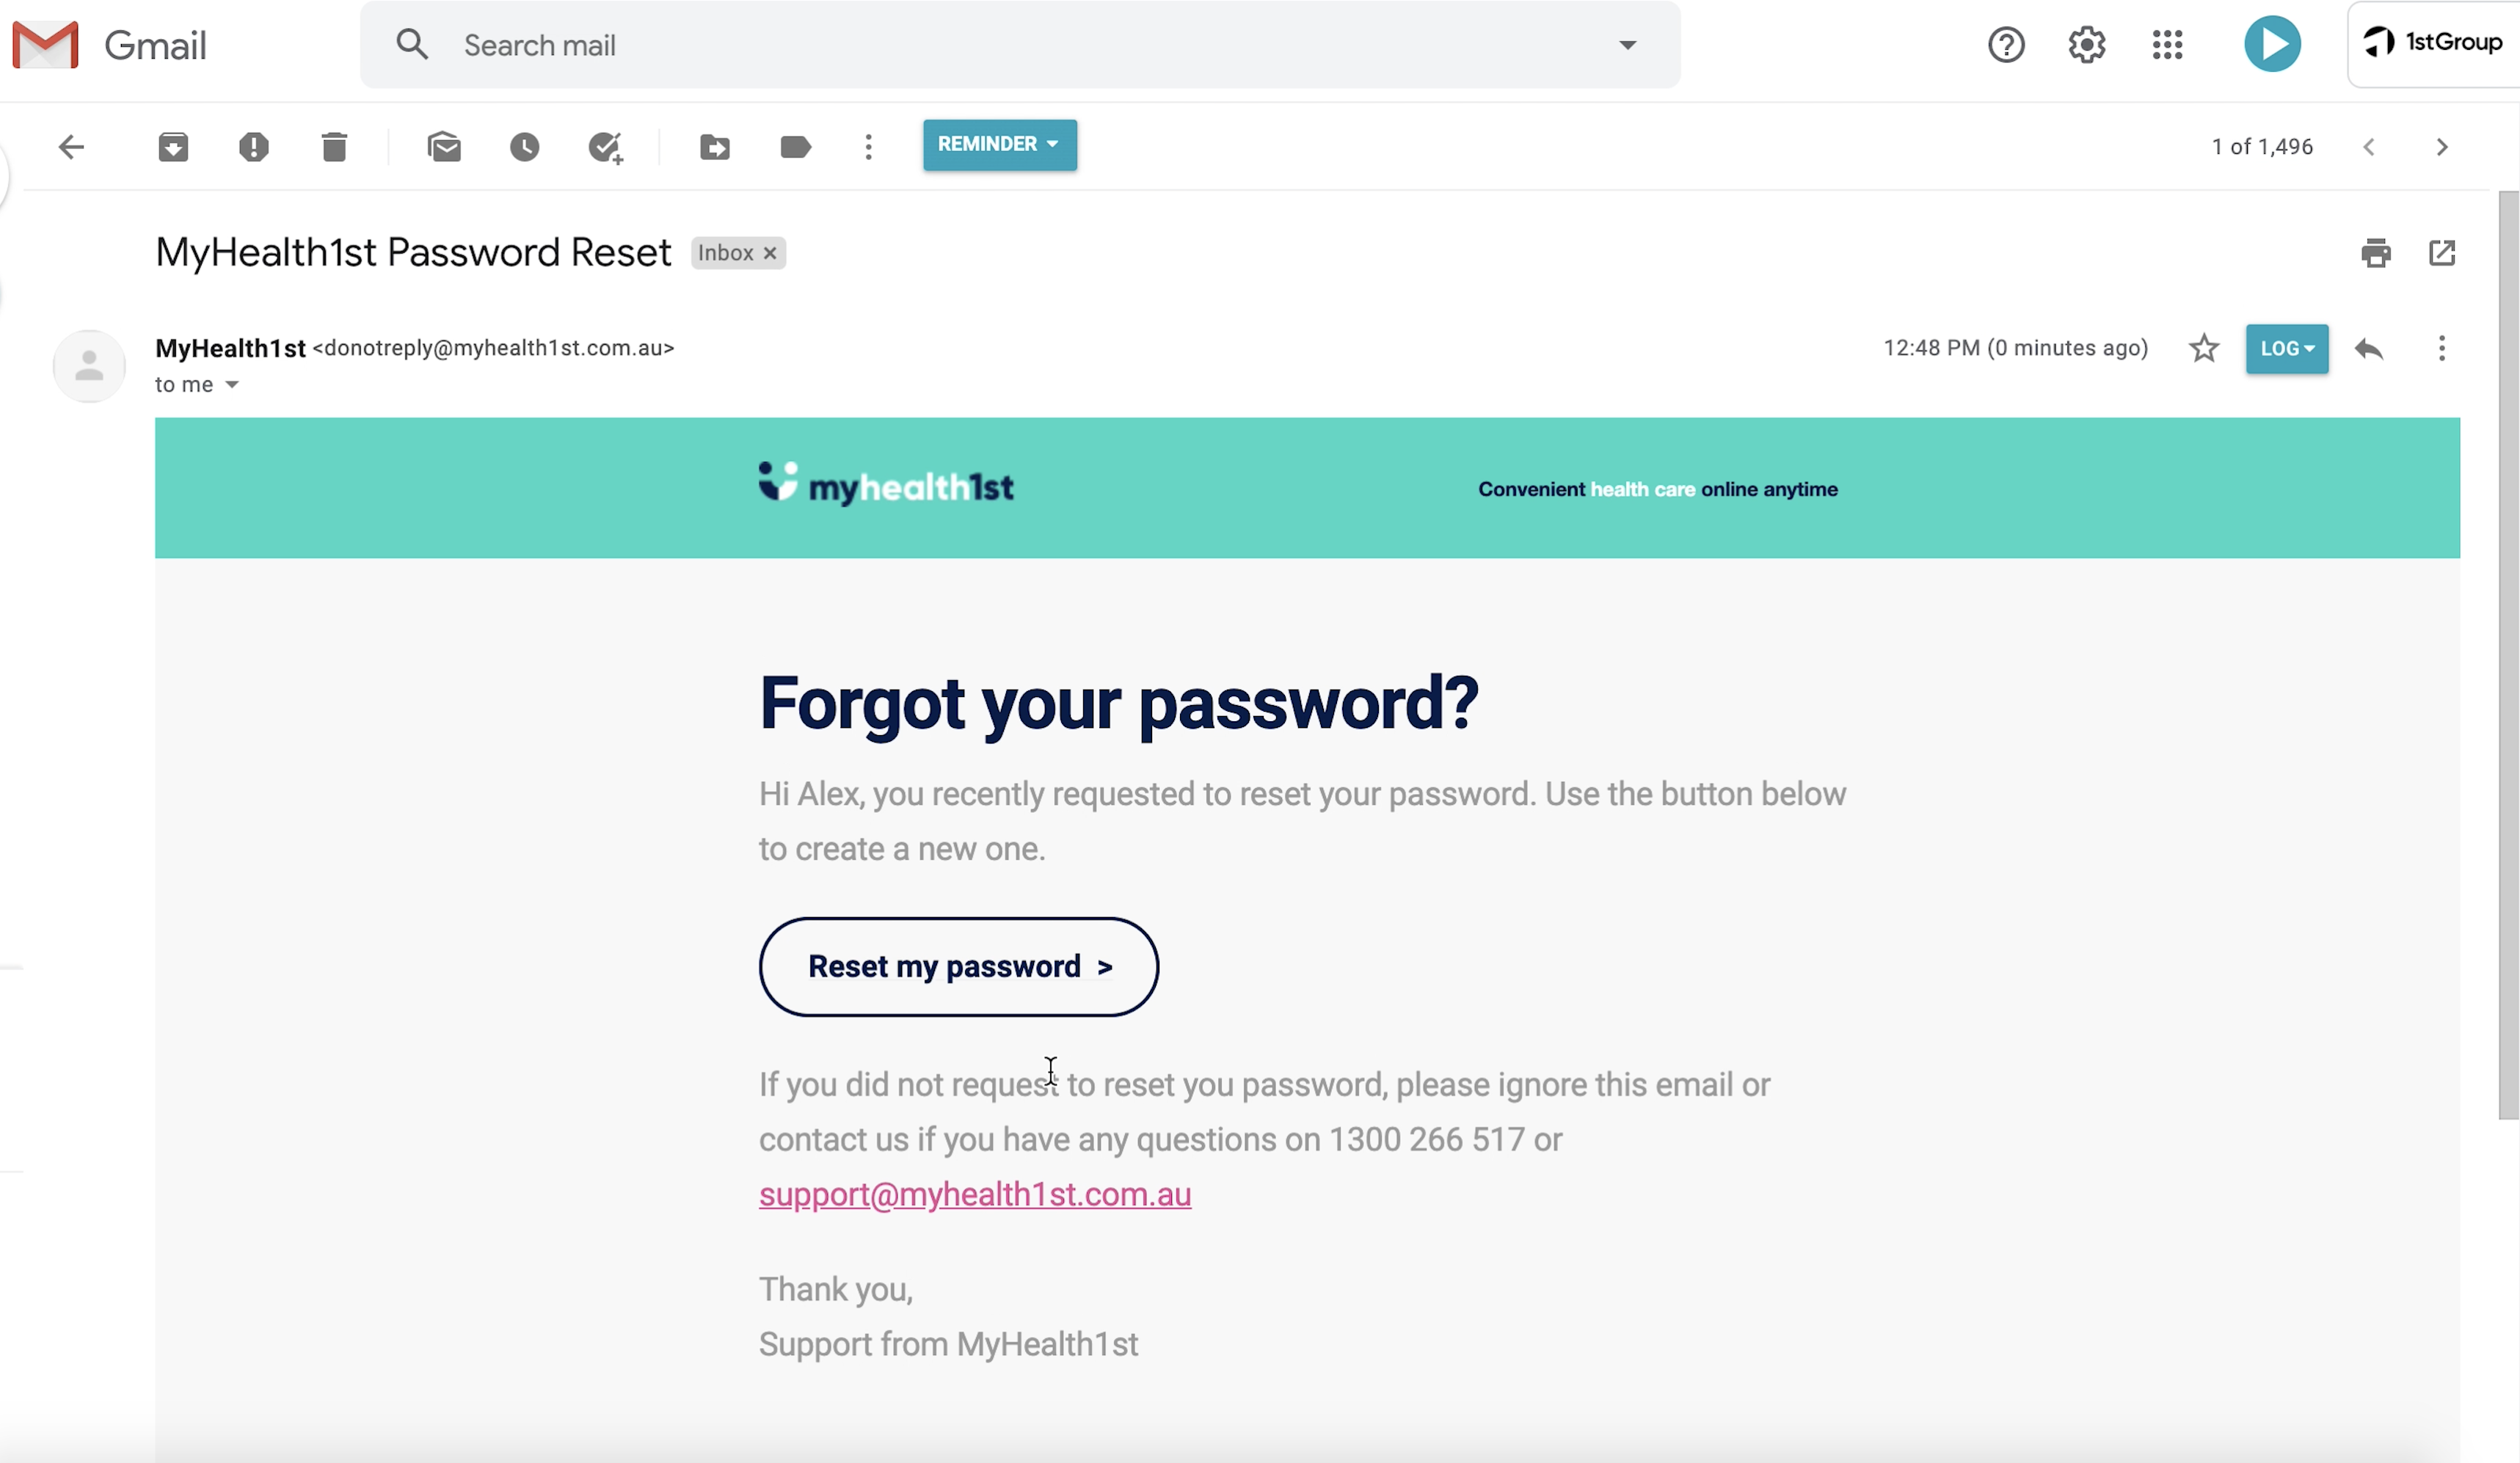Open the Labels icon
The width and height of the screenshot is (2520, 1463).
point(795,147)
